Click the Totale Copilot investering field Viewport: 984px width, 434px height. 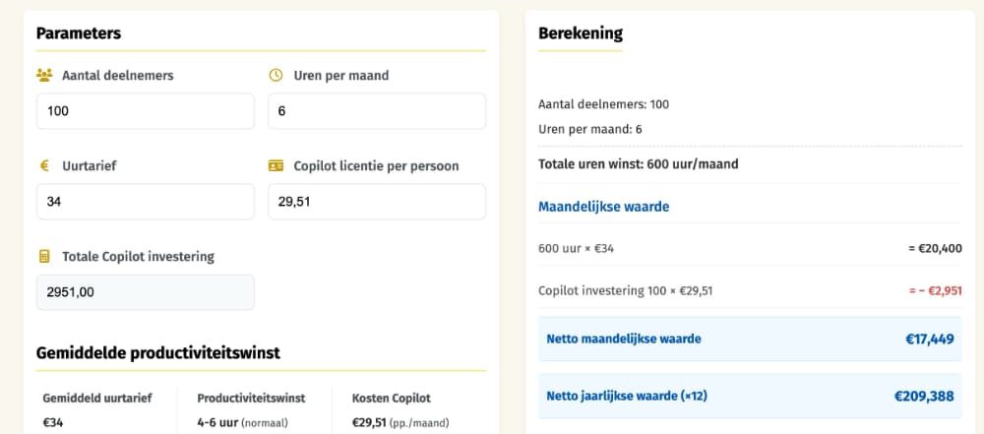146,292
